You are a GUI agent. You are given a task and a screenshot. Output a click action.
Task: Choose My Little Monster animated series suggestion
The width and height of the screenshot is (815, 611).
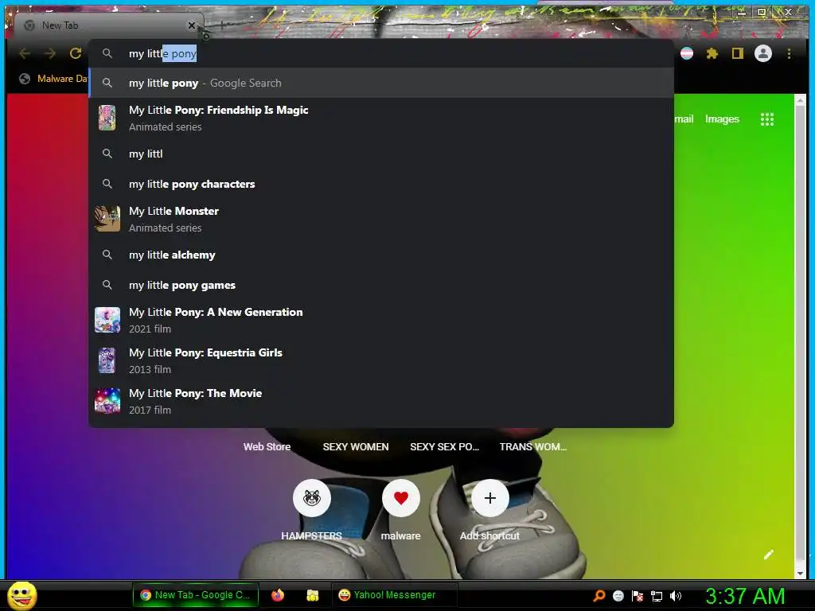pyautogui.click(x=381, y=219)
